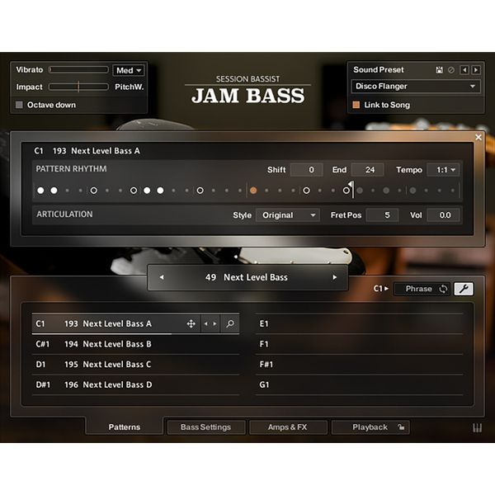Click the wrench pattern editor icon

click(464, 289)
